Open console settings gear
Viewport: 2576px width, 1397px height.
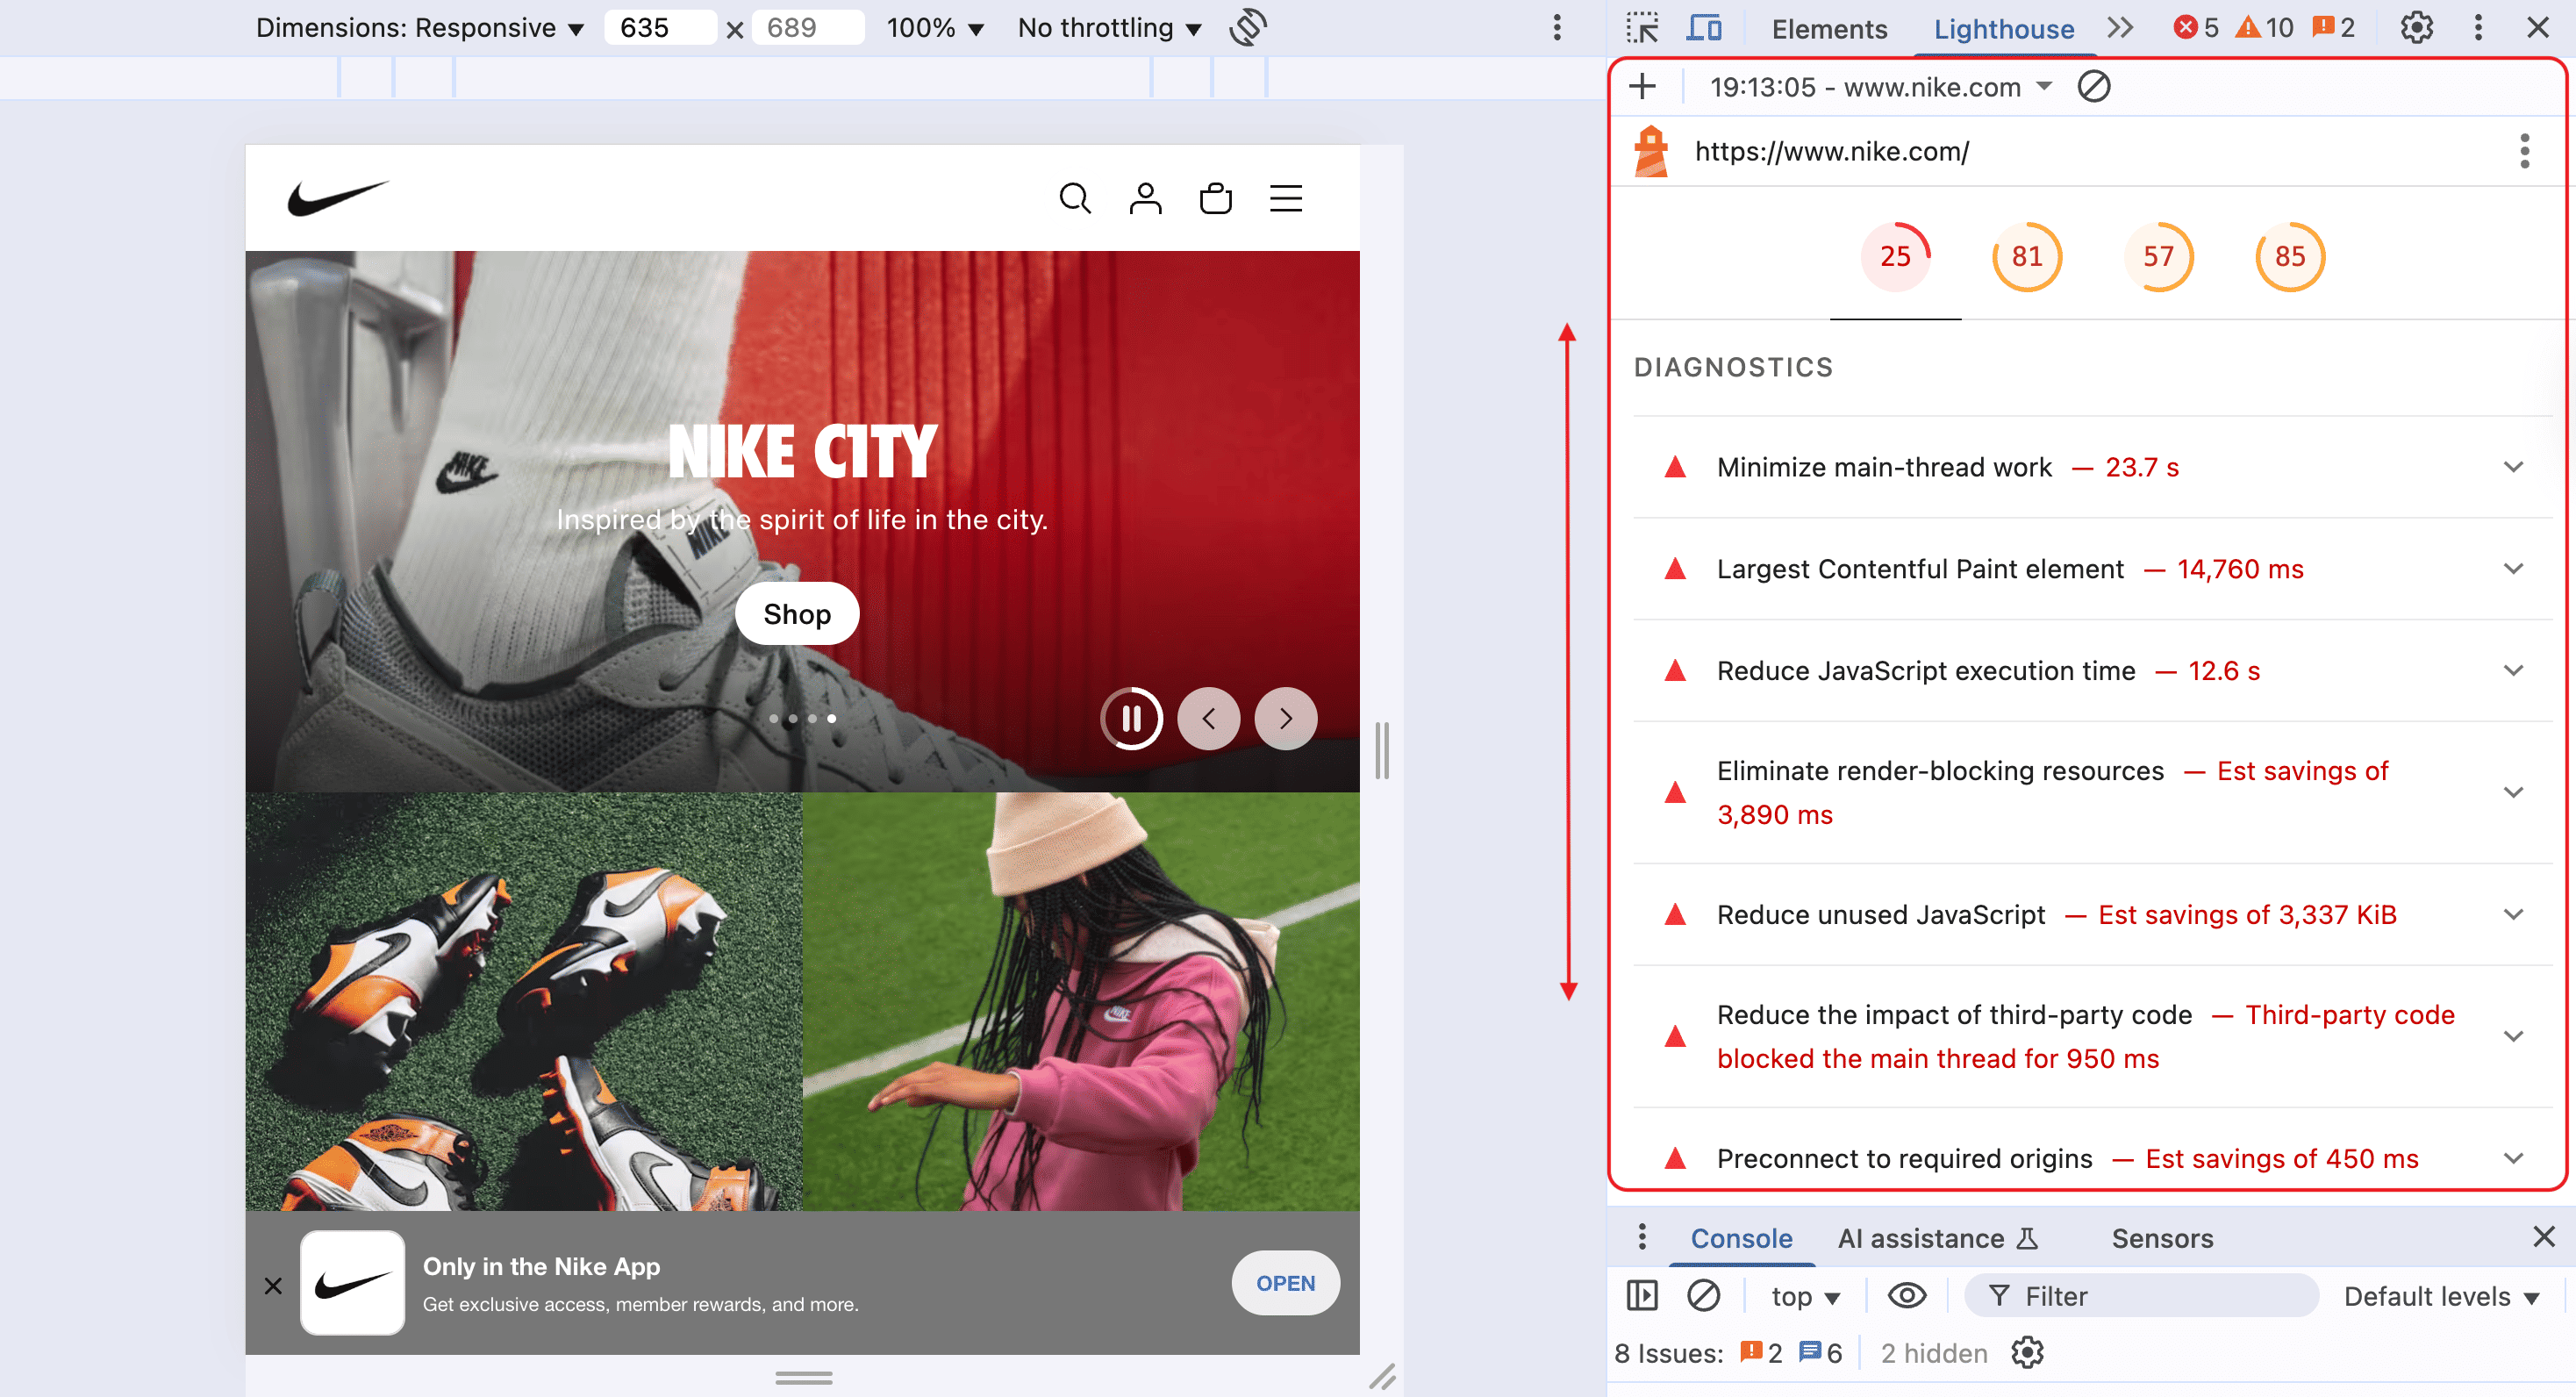tap(2027, 1353)
